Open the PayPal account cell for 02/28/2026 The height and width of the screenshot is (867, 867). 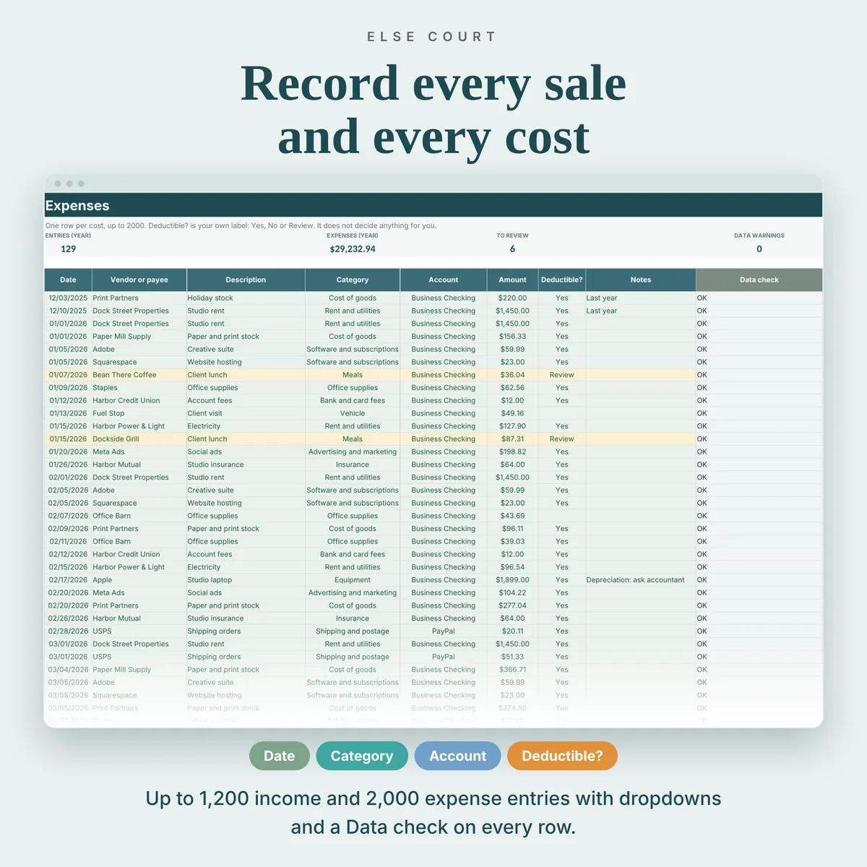coord(444,631)
